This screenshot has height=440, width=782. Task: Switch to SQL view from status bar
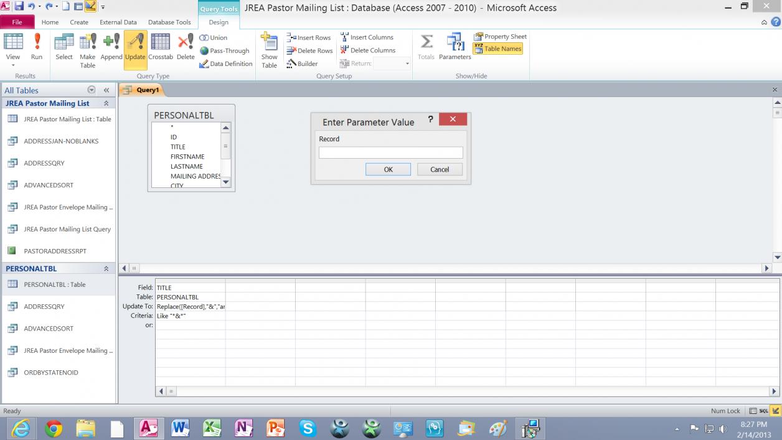click(764, 411)
